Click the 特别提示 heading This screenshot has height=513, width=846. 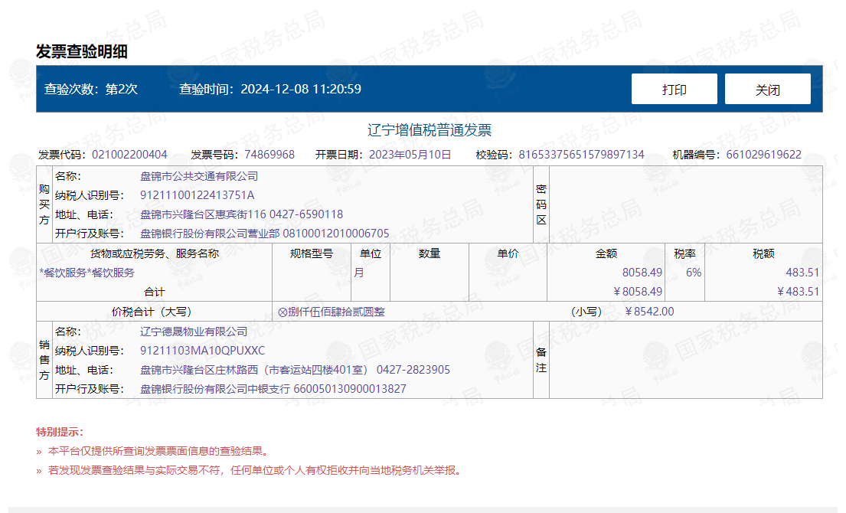click(60, 432)
